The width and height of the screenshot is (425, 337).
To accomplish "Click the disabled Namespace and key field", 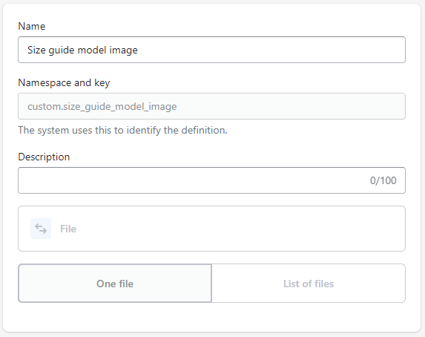I will (x=211, y=106).
